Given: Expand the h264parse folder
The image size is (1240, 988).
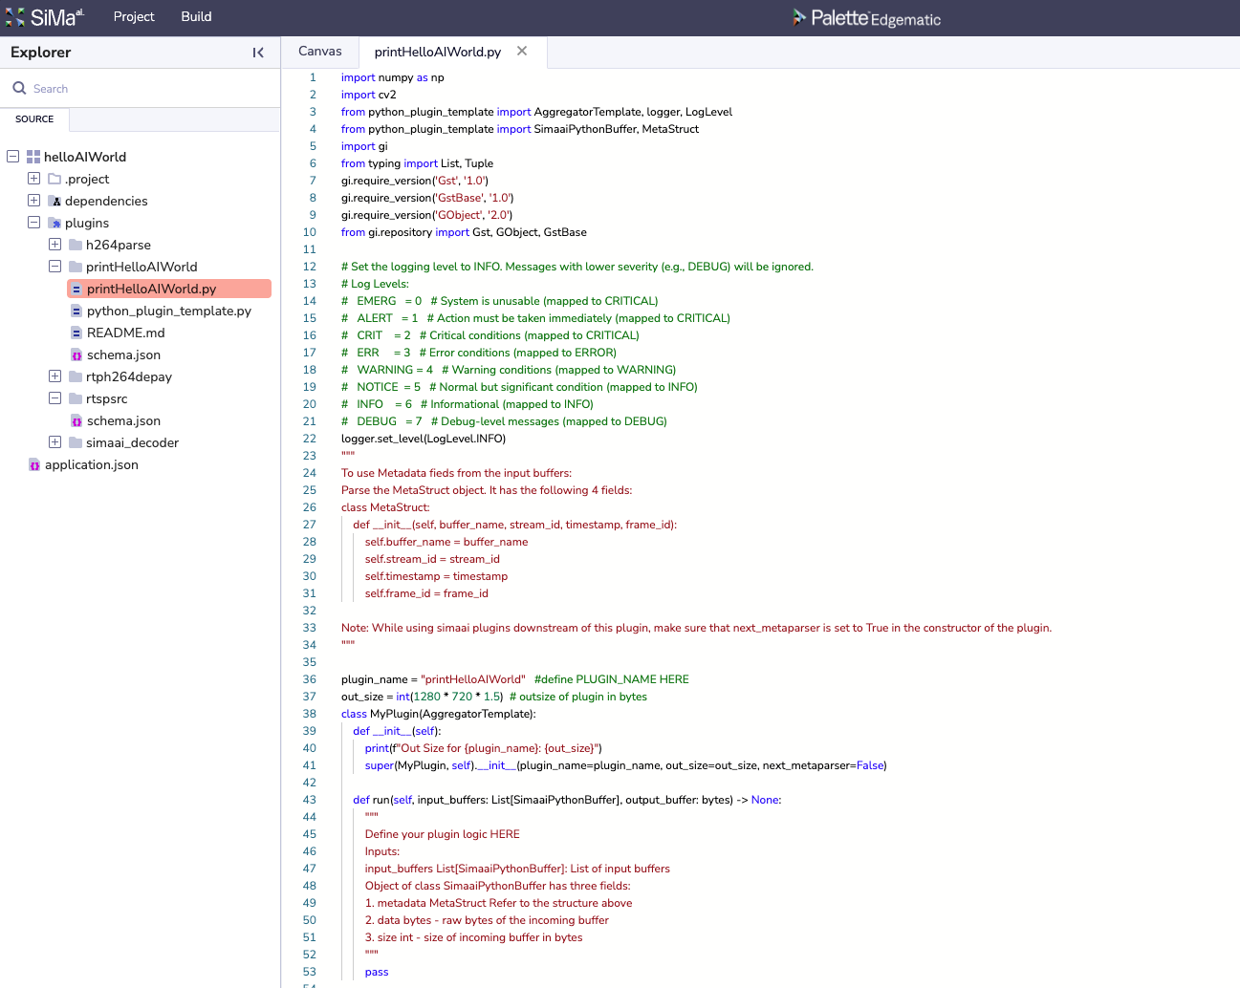Looking at the screenshot, I should 54,245.
